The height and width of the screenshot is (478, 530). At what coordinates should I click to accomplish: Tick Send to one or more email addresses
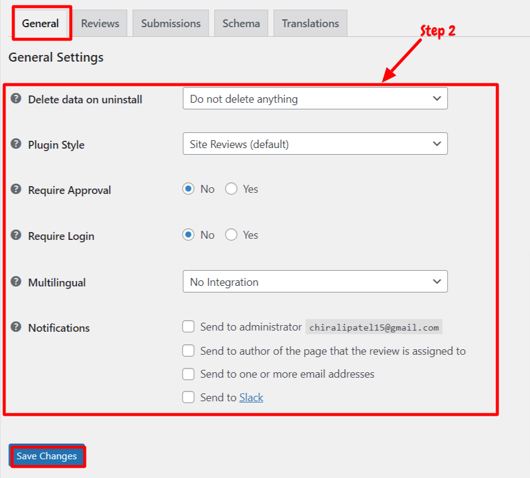click(x=188, y=374)
